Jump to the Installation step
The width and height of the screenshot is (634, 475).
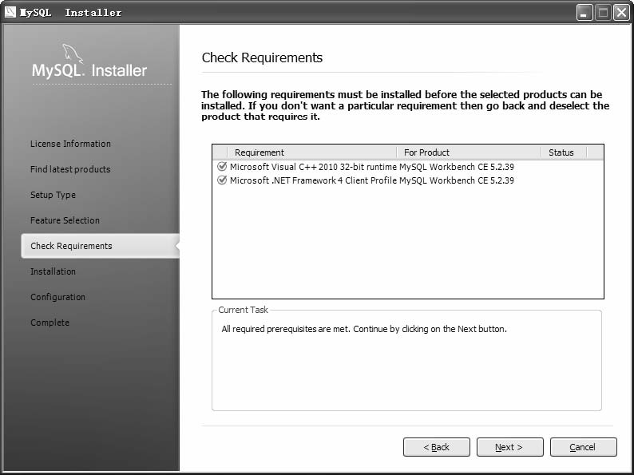(53, 271)
